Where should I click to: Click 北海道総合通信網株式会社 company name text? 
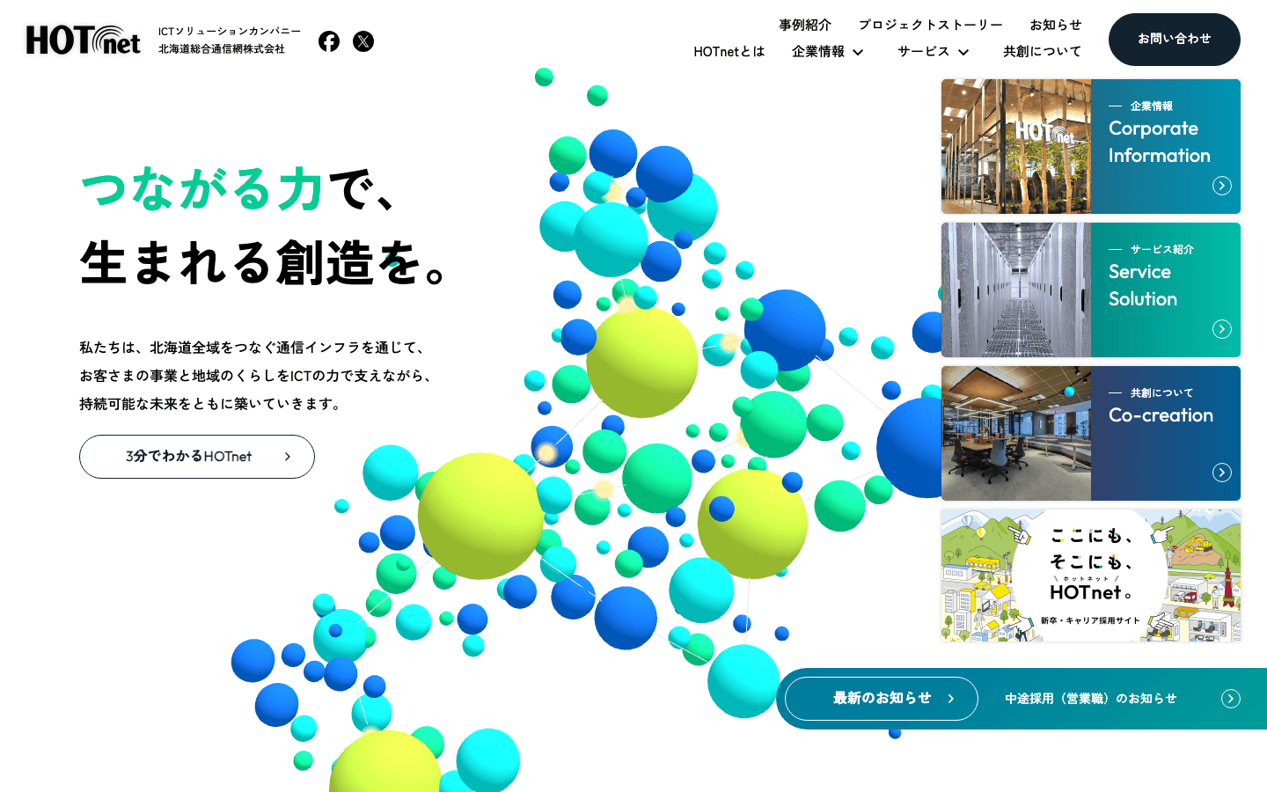click(x=222, y=49)
